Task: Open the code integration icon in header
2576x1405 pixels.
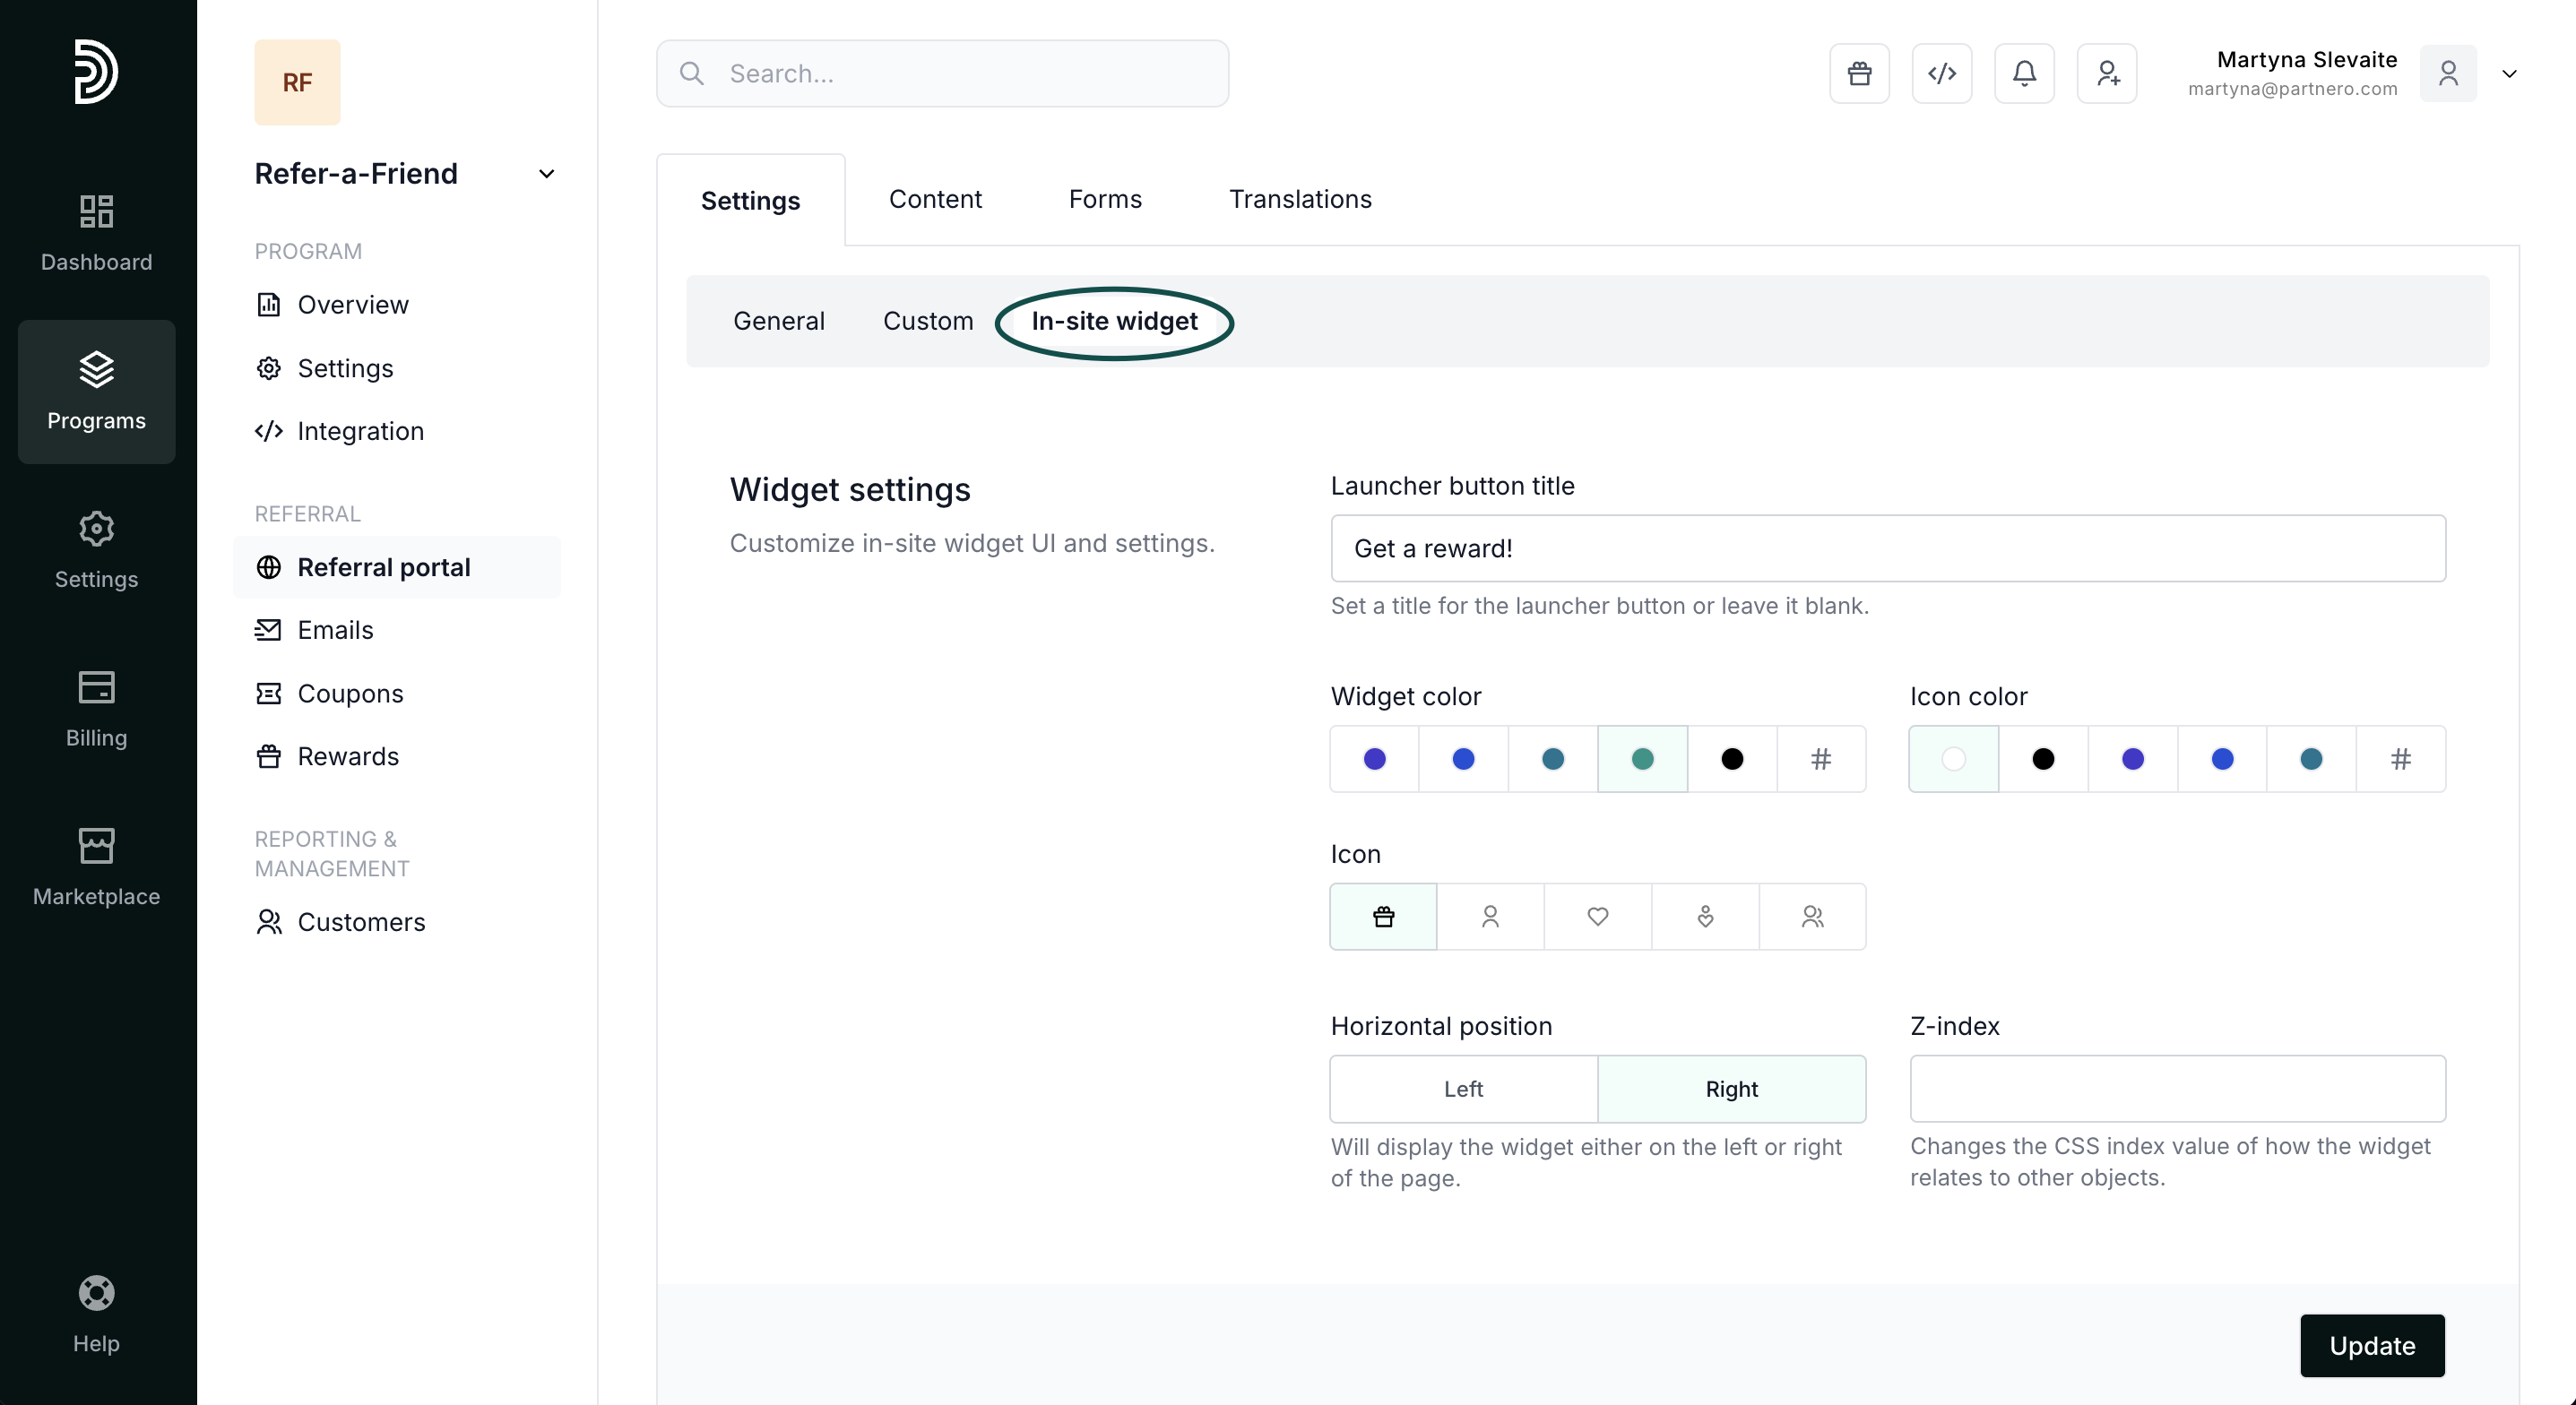Action: pyautogui.click(x=1941, y=73)
